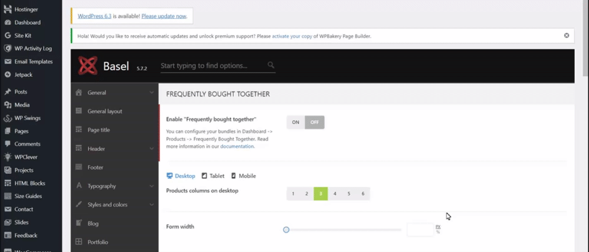
Task: Select 6 product columns on desktop
Action: coord(363,194)
